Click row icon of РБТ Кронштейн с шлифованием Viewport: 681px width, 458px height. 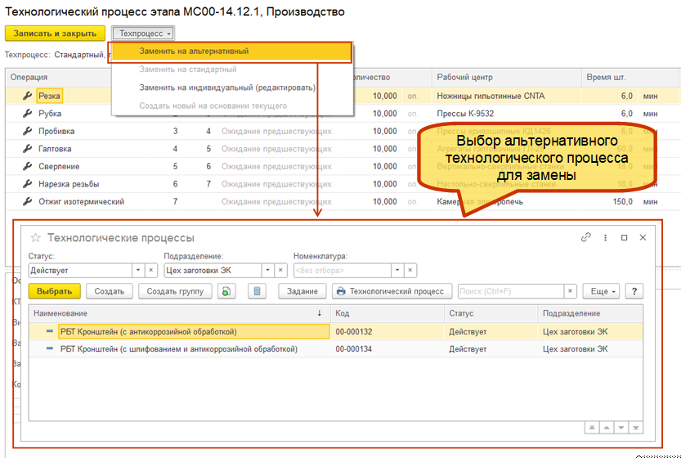50,348
